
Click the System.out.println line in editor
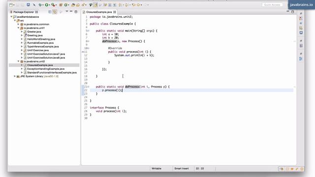(x=134, y=55)
